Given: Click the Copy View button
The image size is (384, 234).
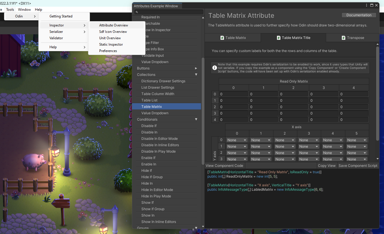Looking at the screenshot, I should click(x=327, y=166).
